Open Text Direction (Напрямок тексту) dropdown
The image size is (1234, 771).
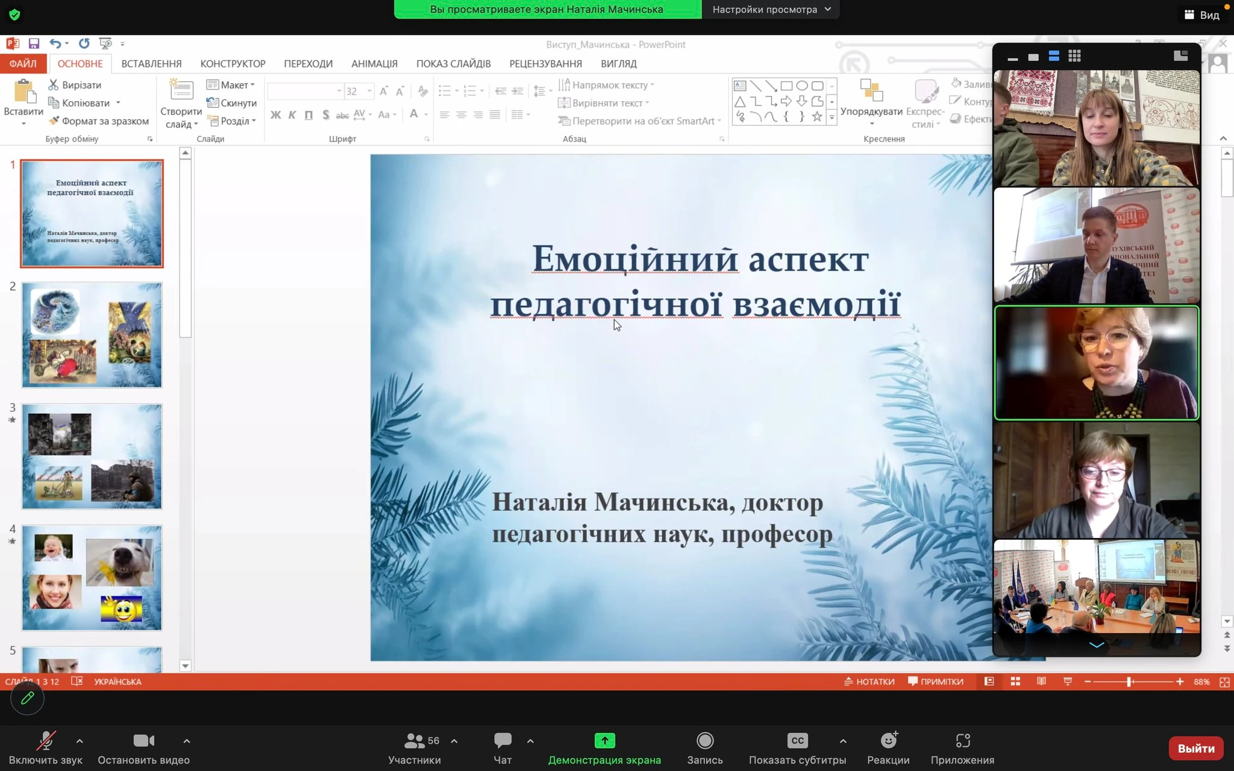pyautogui.click(x=606, y=85)
